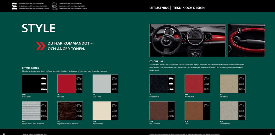Screen dimensions: 275x135
Task: Click the tagline 'DU HAR KOMMANDOT – OCH ANGER TONEN.'
Action: (70, 46)
